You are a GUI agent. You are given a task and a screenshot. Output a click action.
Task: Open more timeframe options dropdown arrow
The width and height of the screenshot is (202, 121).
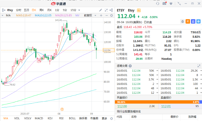(79, 10)
